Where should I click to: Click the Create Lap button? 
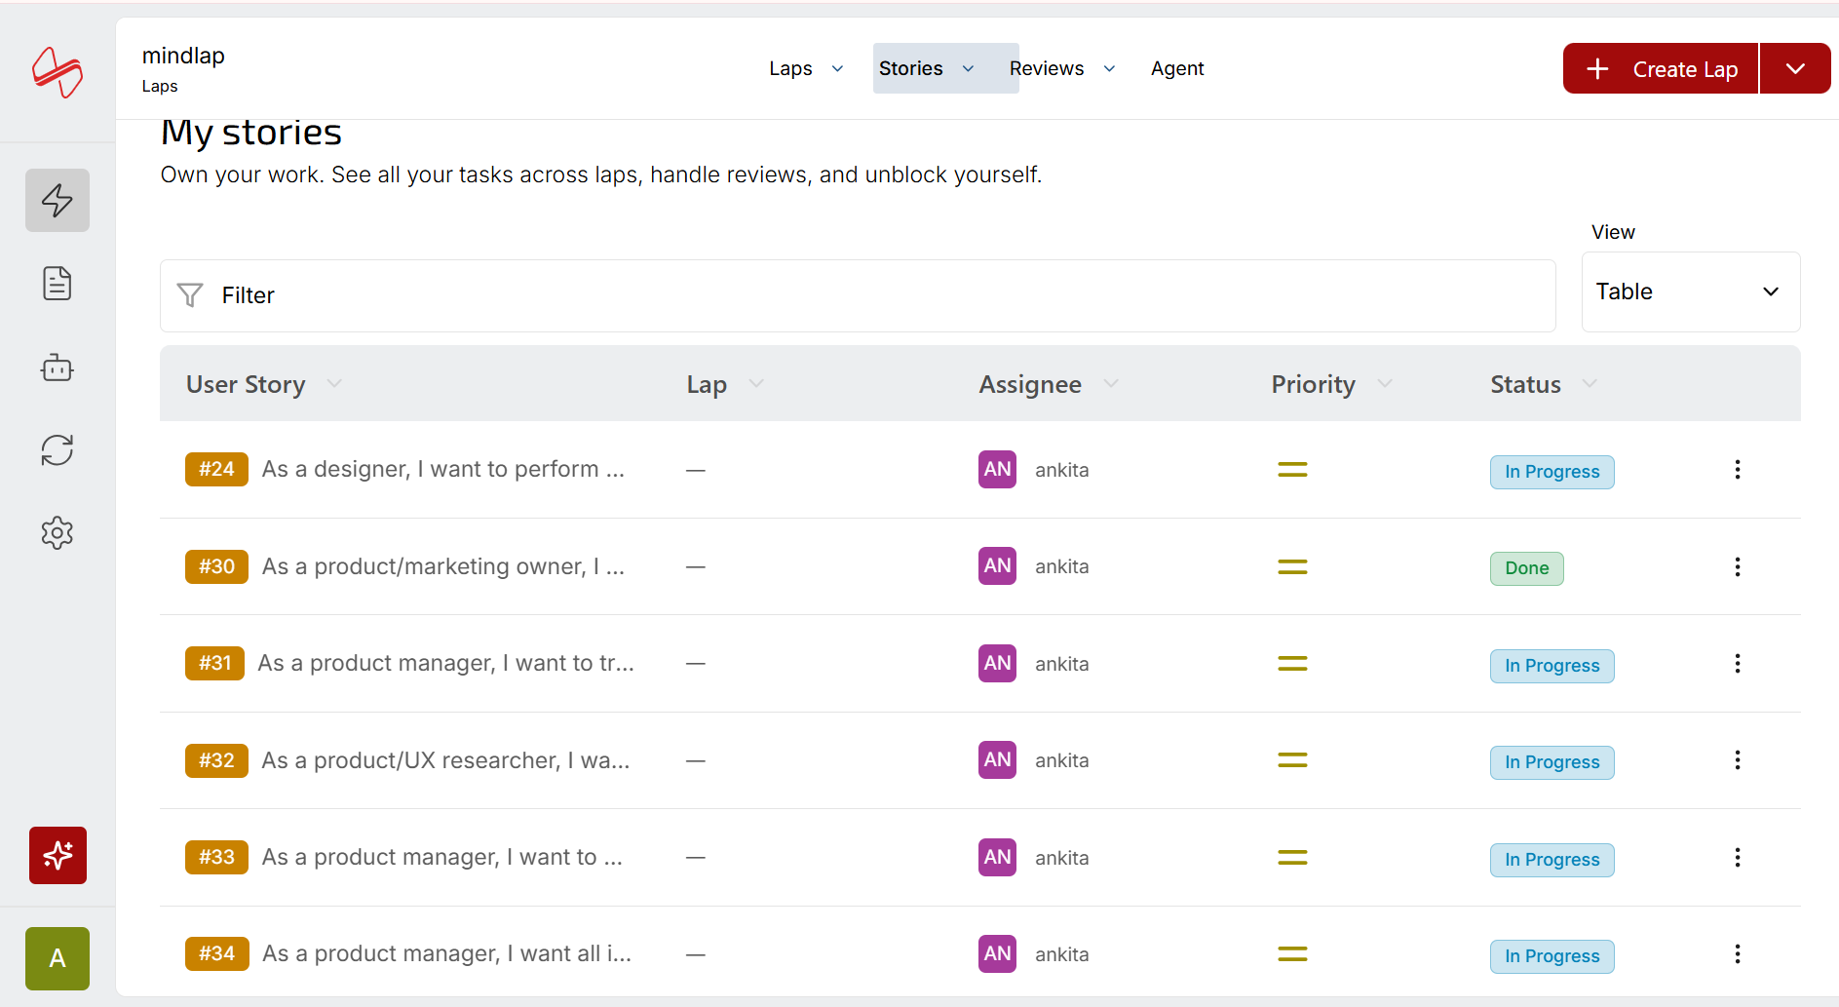coord(1661,68)
